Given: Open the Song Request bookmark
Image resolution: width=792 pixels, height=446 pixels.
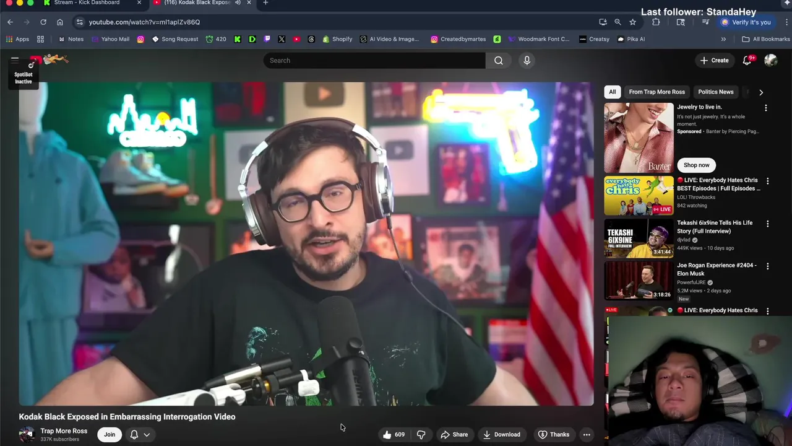Looking at the screenshot, I should coord(174,39).
